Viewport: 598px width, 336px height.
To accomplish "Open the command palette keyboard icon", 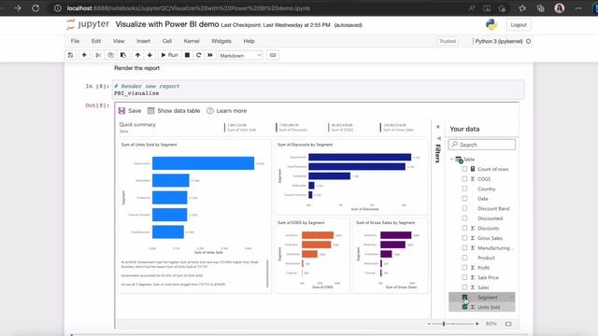I will (x=273, y=55).
